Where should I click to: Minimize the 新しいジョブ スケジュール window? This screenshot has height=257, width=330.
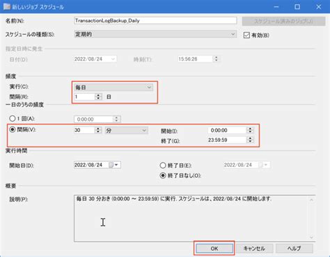pyautogui.click(x=276, y=7)
